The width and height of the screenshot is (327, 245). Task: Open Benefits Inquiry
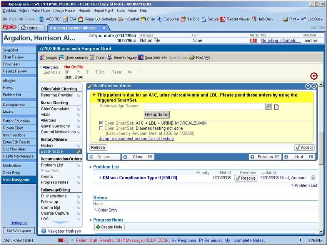point(122,57)
